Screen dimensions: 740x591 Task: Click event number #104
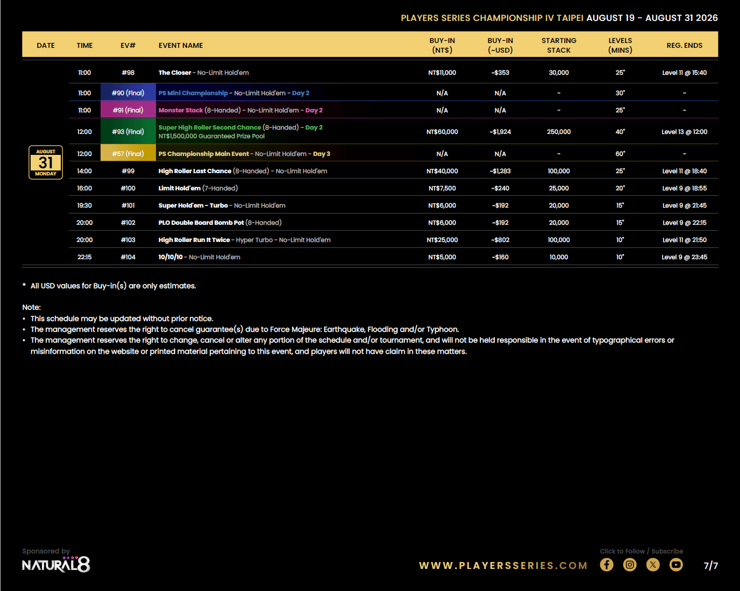click(x=128, y=257)
